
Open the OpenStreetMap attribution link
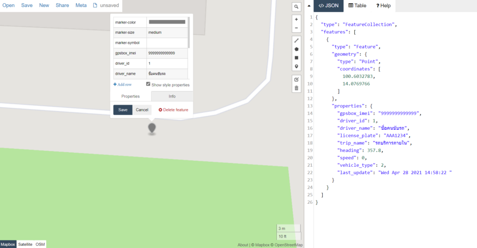pyautogui.click(x=287, y=245)
